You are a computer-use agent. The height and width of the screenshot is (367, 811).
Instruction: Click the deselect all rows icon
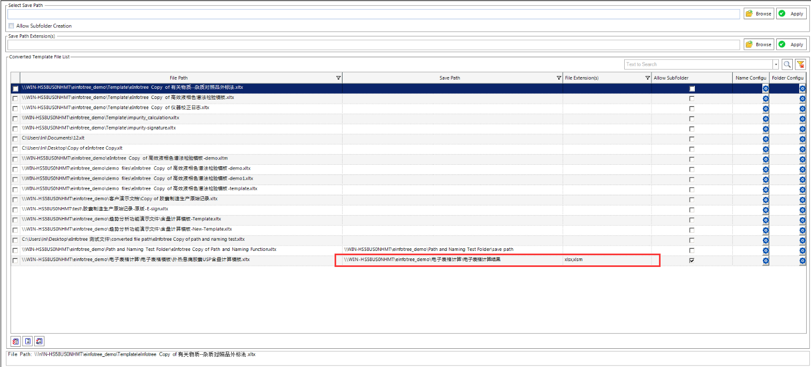27,341
